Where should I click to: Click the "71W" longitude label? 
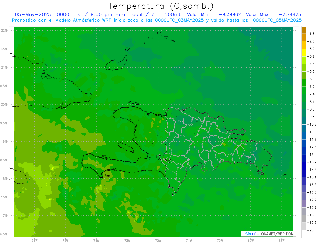(x=189, y=241)
